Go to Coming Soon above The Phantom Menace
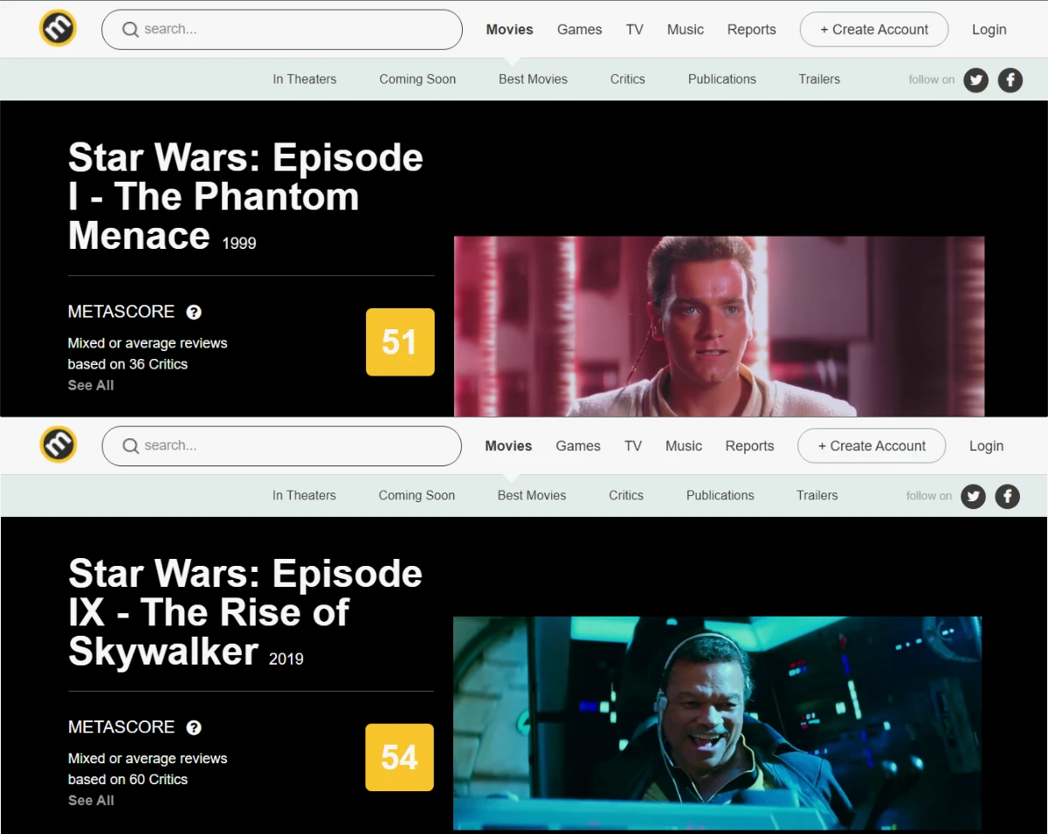The height and width of the screenshot is (834, 1048). (417, 79)
